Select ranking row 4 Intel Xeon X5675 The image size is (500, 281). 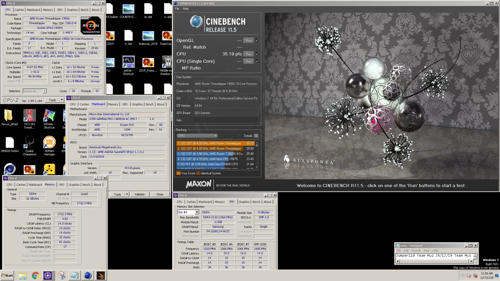[x=215, y=159]
